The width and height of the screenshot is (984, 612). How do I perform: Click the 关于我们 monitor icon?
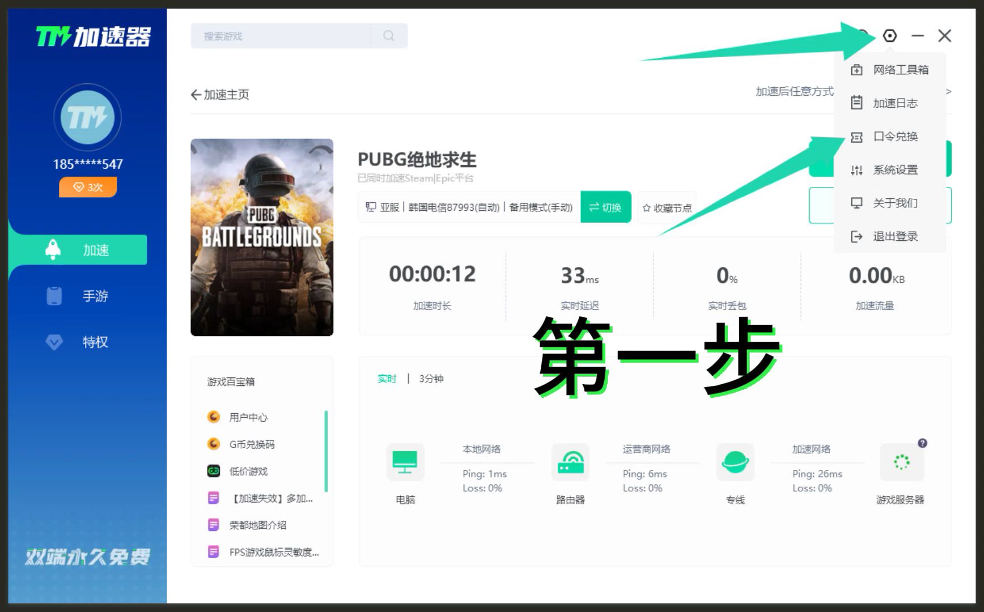click(856, 203)
